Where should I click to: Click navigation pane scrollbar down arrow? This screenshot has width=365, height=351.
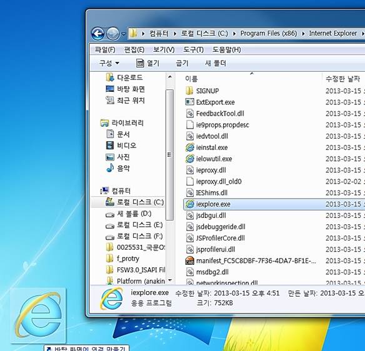point(170,280)
